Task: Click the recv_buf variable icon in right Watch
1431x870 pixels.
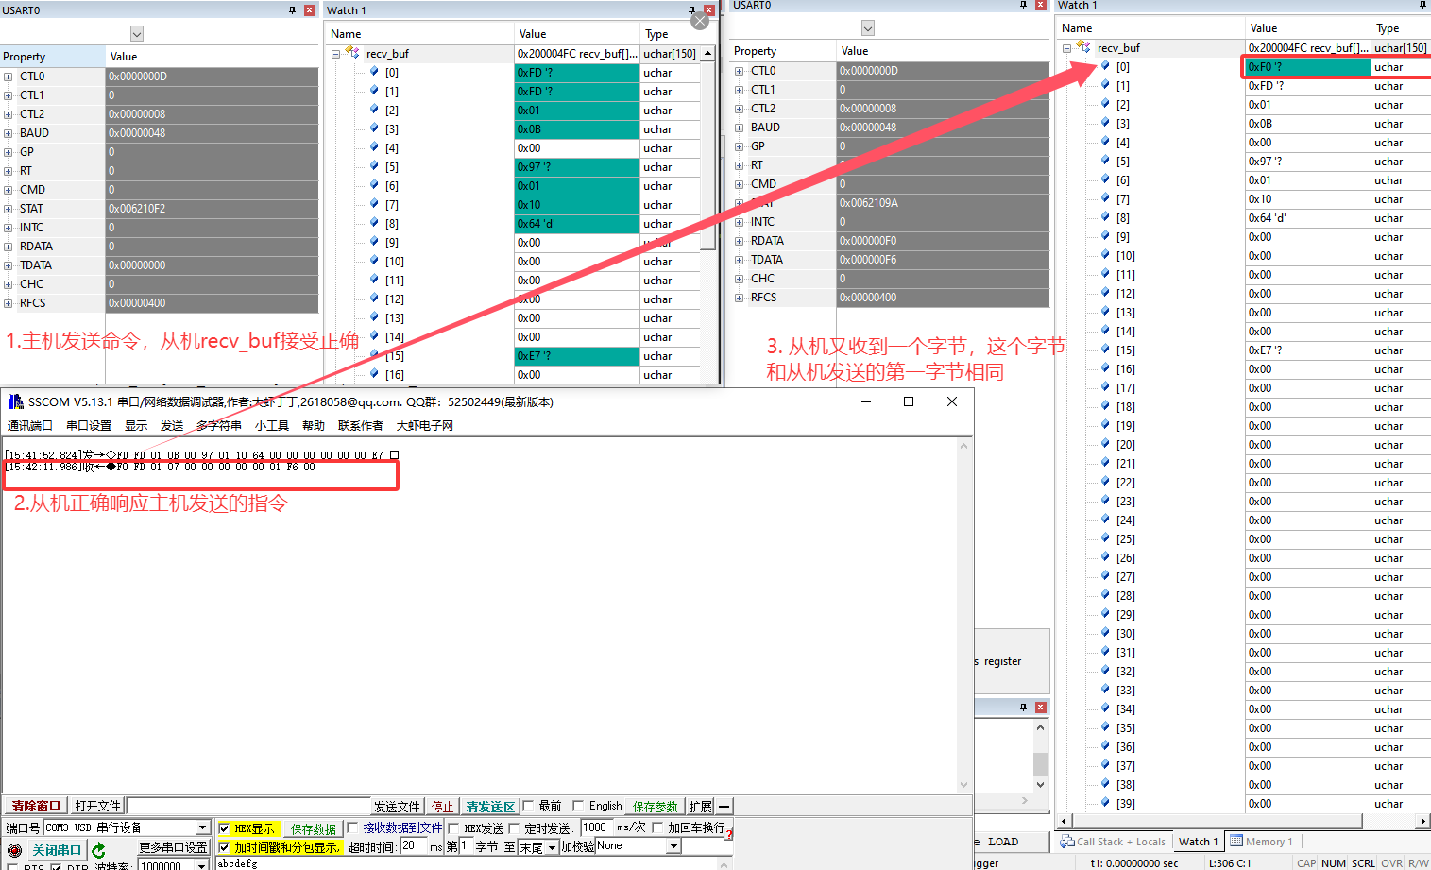Action: pyautogui.click(x=1083, y=47)
